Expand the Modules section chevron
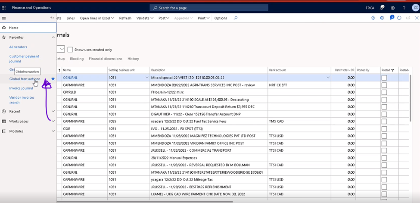 coord(53,131)
